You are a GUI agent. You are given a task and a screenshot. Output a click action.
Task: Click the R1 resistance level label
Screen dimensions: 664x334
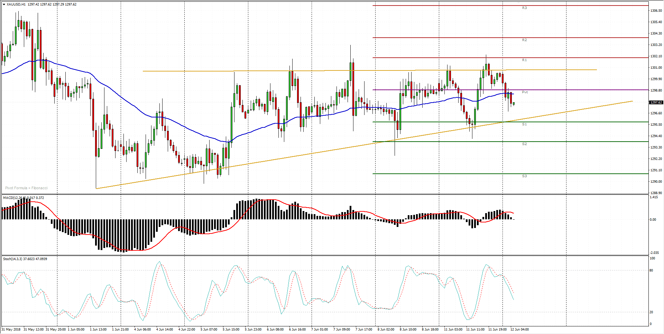[x=524, y=60]
